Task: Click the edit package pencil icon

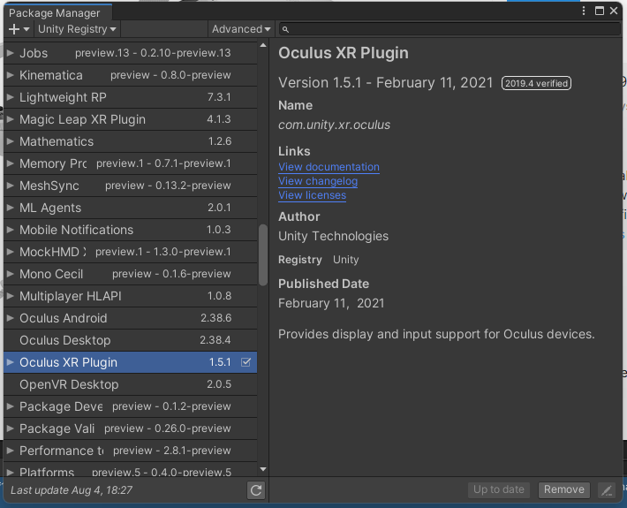Action: (x=607, y=489)
